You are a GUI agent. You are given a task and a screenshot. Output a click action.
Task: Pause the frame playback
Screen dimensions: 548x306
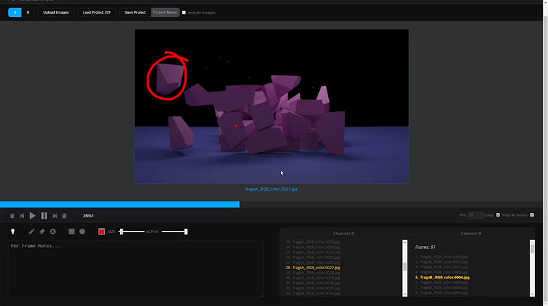[44, 216]
